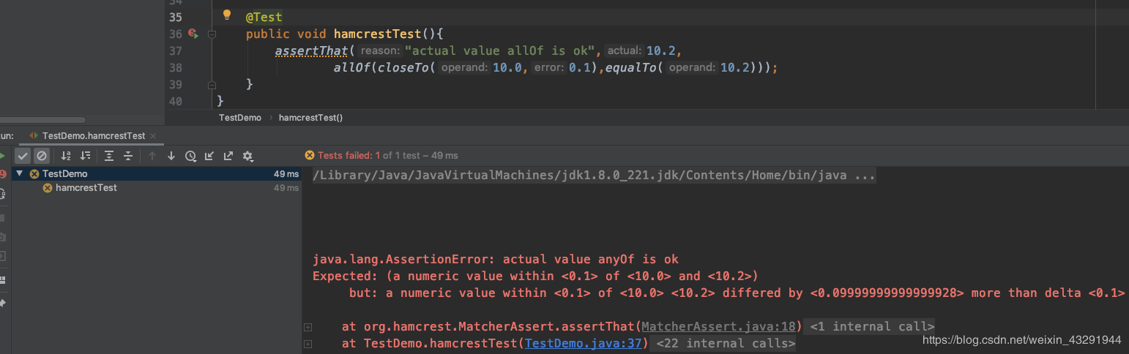Click run test gutter icon on line 36
Screen dimensions: 1129x354
coord(193,34)
